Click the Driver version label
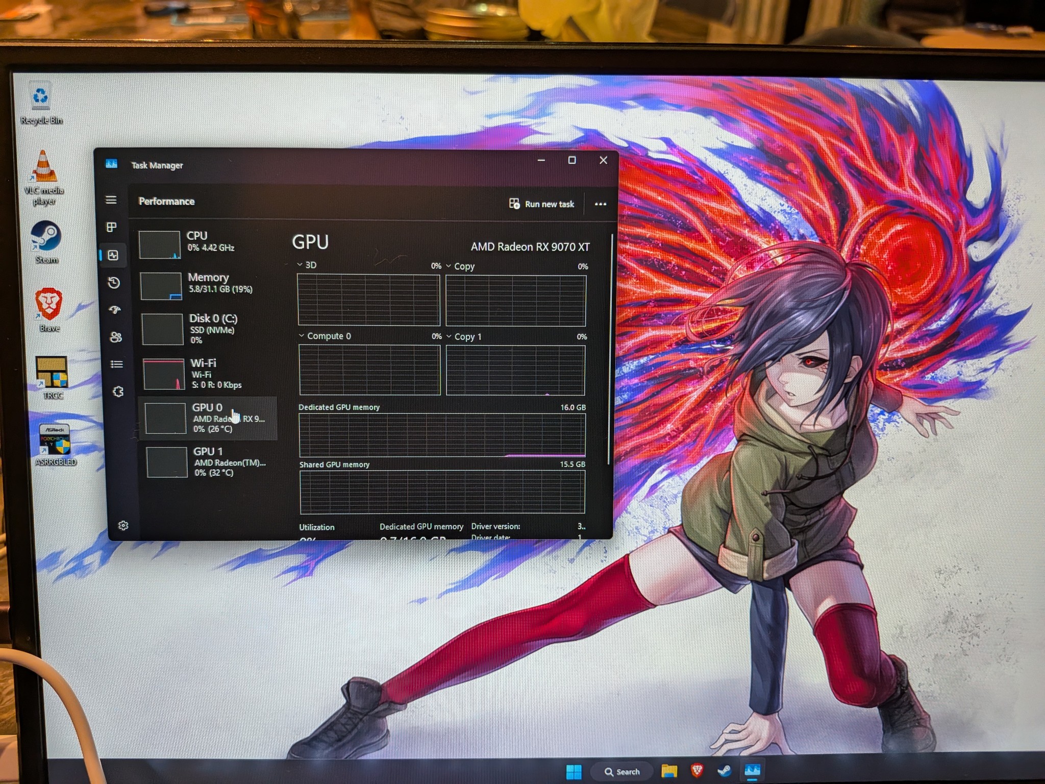The height and width of the screenshot is (784, 1045). [495, 526]
